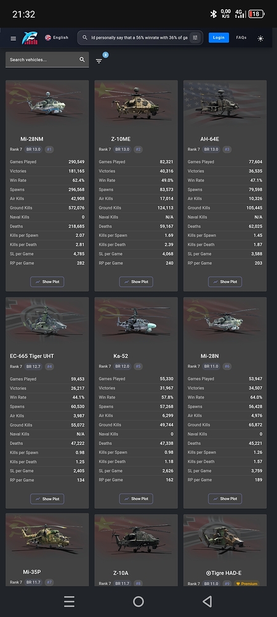This screenshot has height=617, width=277.
Task: Open the vehicle filter icon with badge
Action: (99, 60)
